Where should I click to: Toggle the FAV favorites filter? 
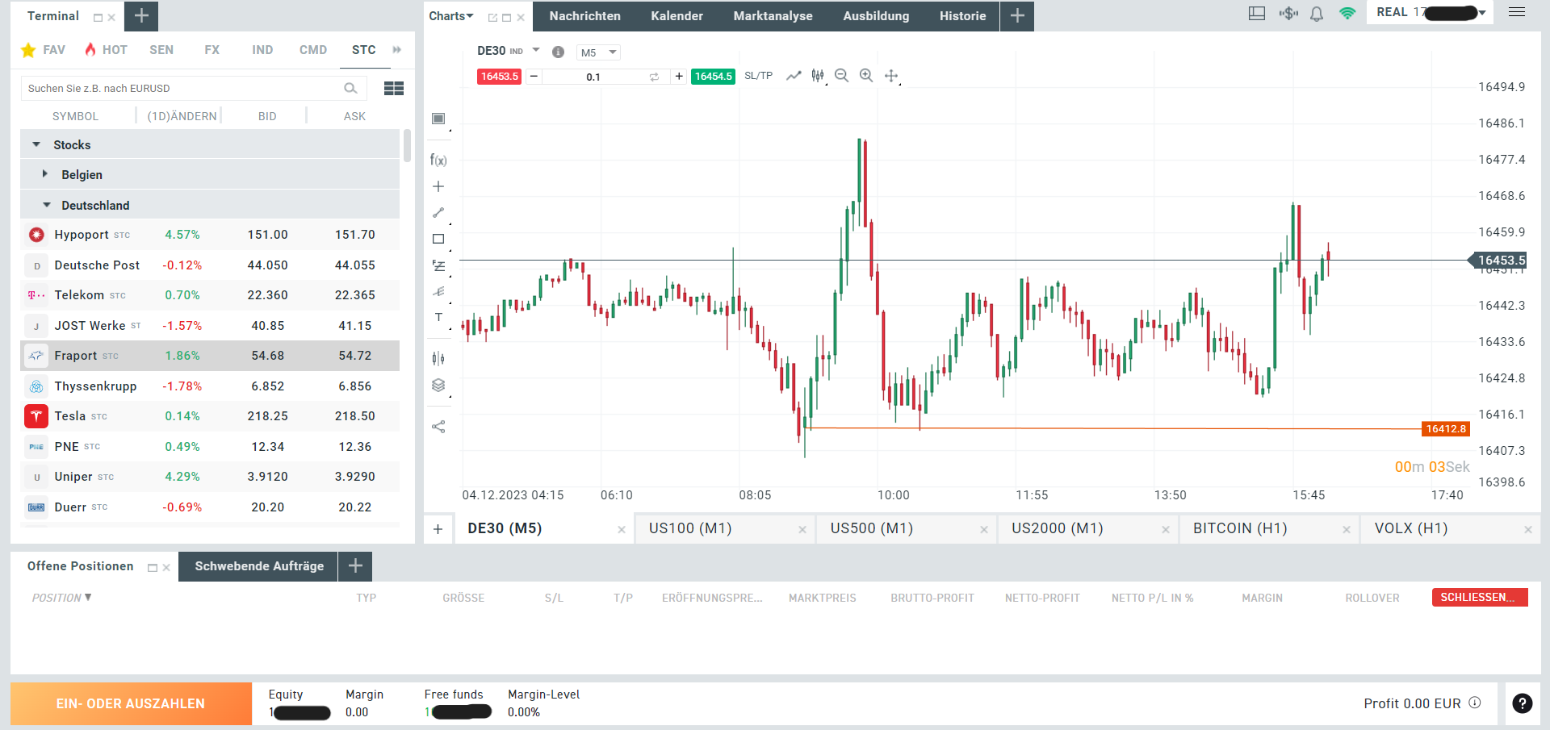pos(44,50)
